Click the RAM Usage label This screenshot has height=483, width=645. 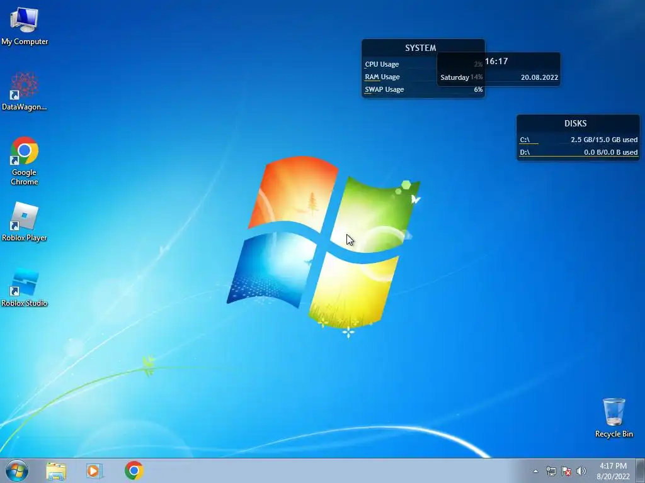point(382,77)
